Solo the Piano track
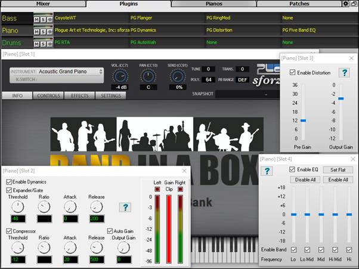This screenshot has width=359, height=269. click(x=43, y=32)
